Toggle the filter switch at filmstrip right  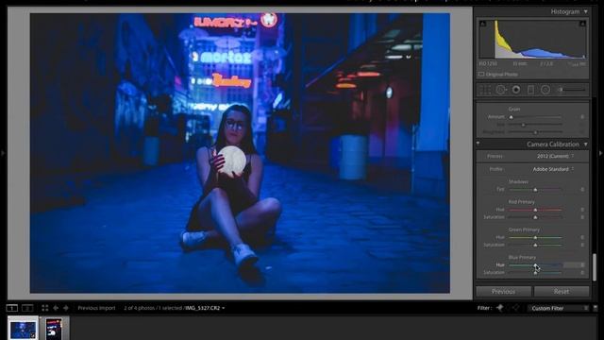(596, 308)
